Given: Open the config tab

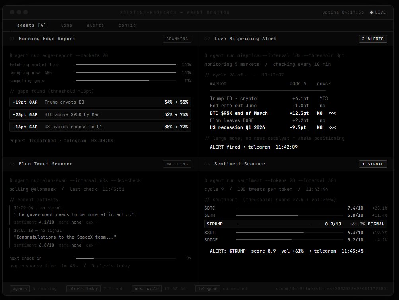Looking at the screenshot, I should 127,25.
